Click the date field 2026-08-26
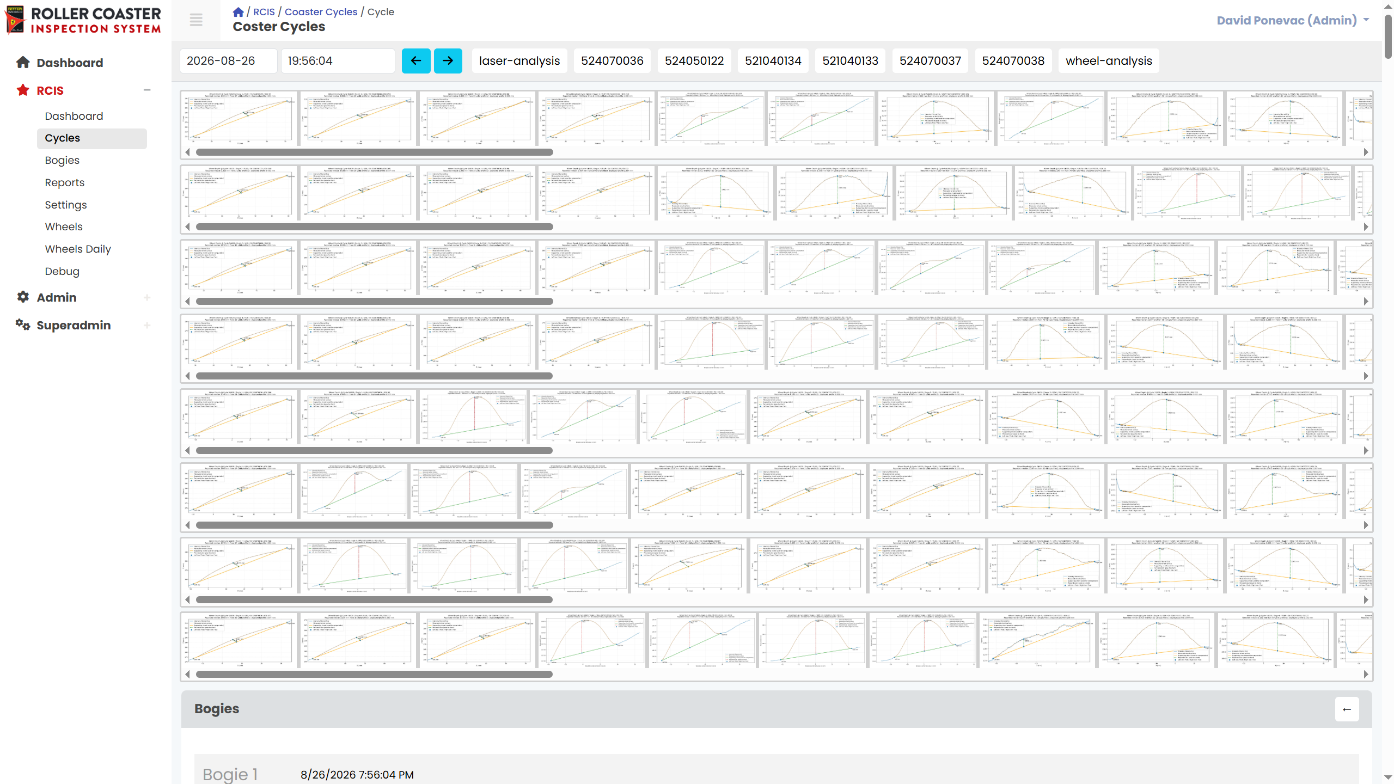The width and height of the screenshot is (1394, 784). coord(229,61)
